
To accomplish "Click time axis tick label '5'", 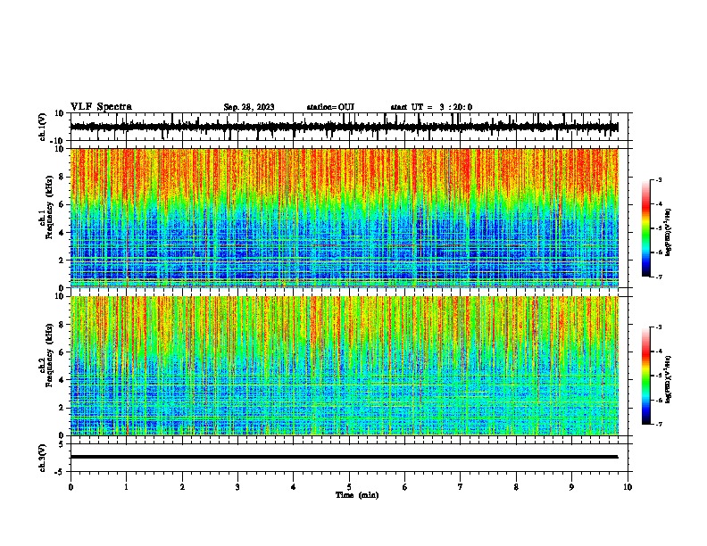I will click(x=349, y=487).
